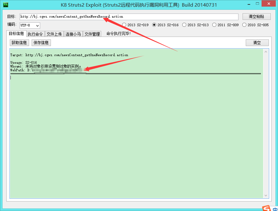Click the output scrollbar down arrow
This screenshot has width=278, height=211.
pos(266,196)
